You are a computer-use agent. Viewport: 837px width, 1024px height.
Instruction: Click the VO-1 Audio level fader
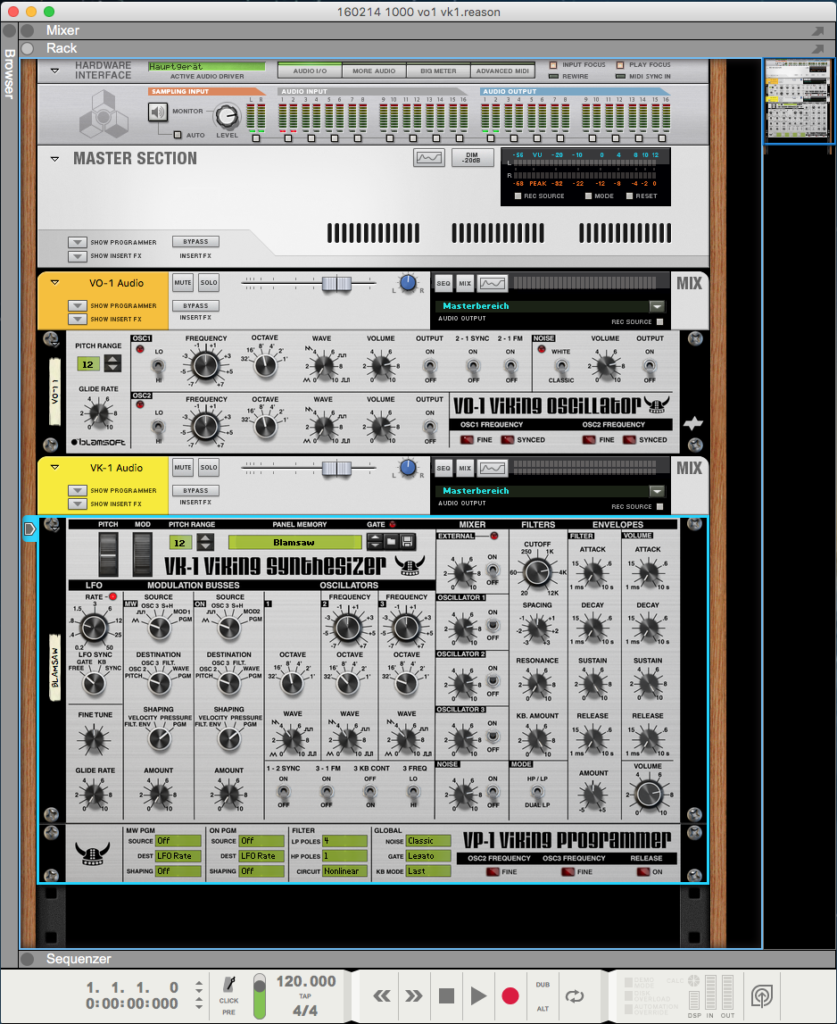tap(337, 283)
